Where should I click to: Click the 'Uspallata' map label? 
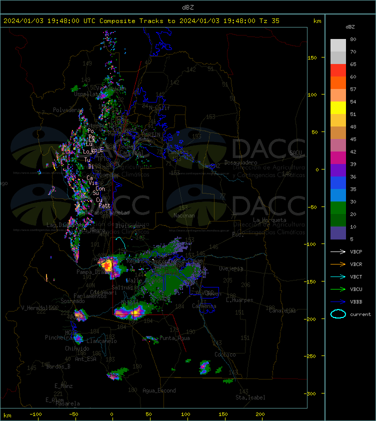click(x=86, y=94)
